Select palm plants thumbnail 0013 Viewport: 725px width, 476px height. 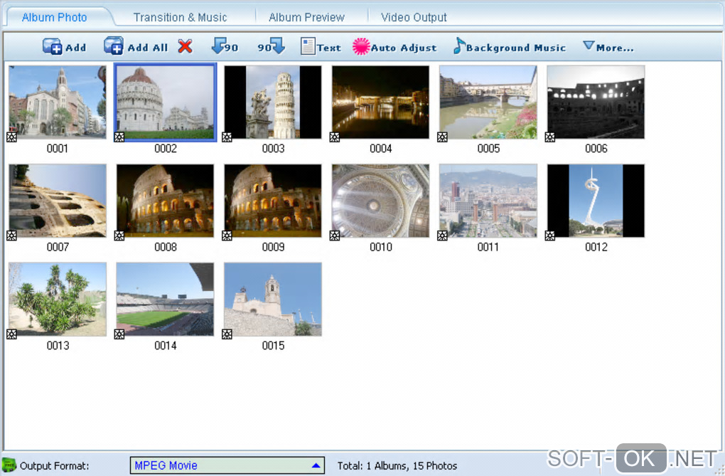click(x=58, y=299)
